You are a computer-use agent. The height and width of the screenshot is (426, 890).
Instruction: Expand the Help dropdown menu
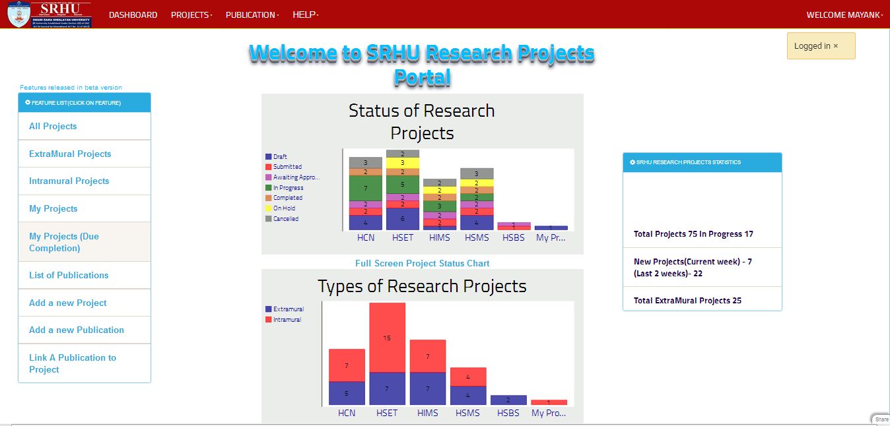(306, 15)
